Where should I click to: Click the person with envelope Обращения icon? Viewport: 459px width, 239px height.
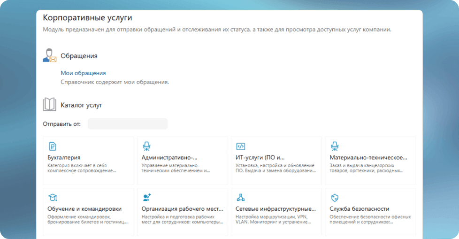point(49,55)
